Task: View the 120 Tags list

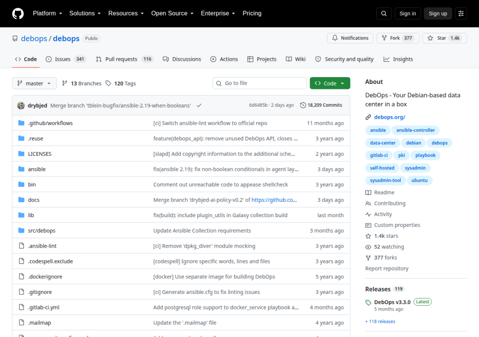Action: point(121,83)
